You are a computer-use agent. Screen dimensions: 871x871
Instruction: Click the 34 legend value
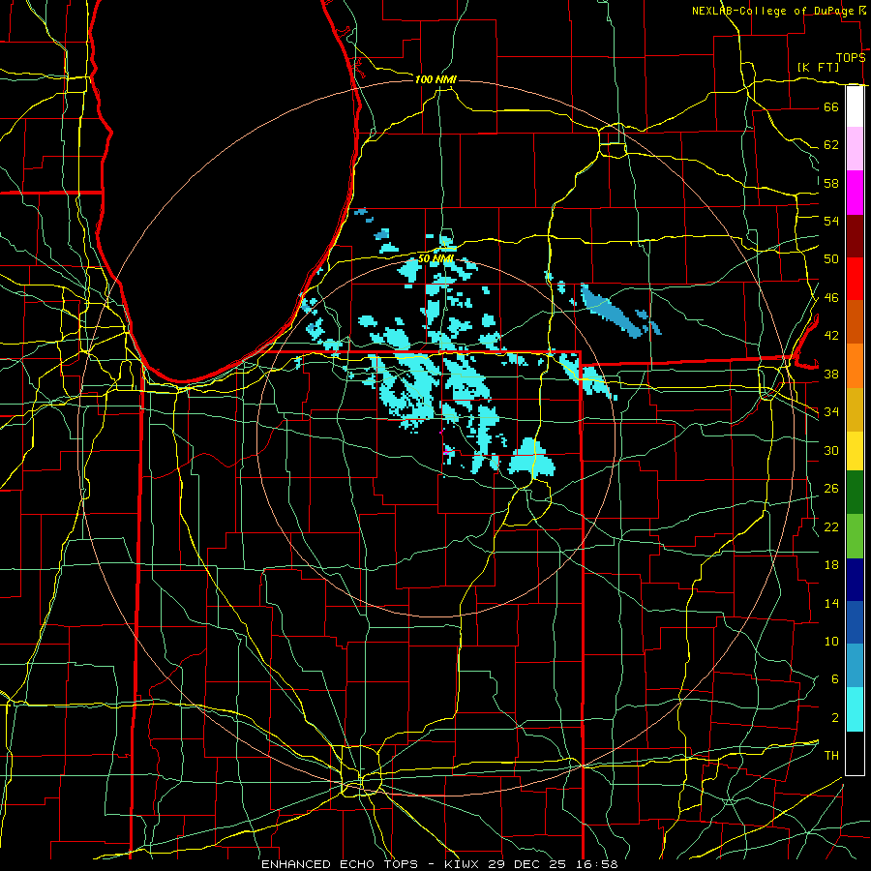tap(831, 411)
